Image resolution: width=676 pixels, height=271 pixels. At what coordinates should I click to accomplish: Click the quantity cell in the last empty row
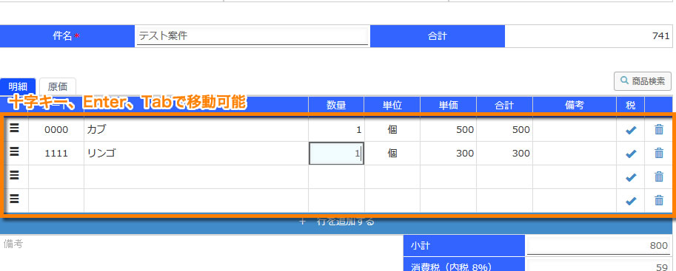click(336, 201)
